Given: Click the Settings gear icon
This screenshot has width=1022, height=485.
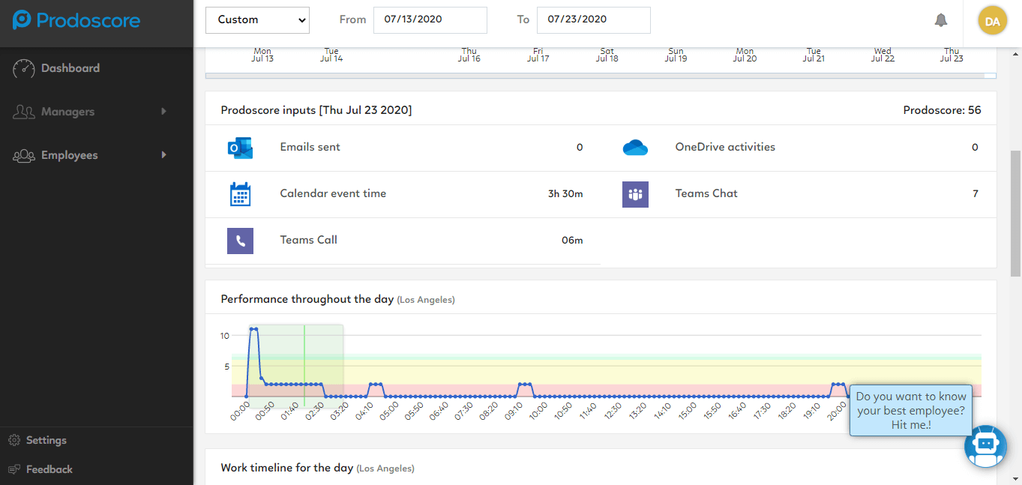Looking at the screenshot, I should tap(13, 440).
